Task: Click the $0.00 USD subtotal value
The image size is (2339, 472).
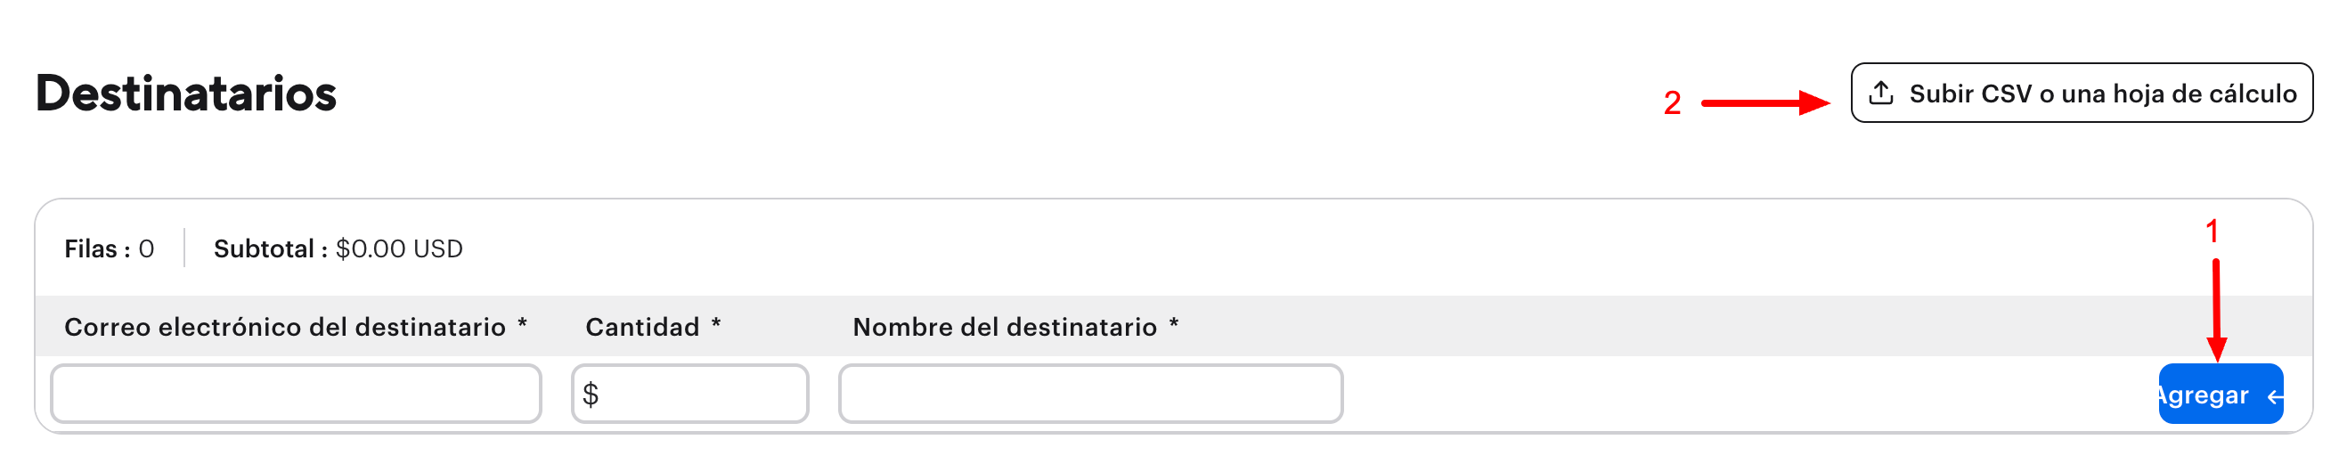Action: 399,248
